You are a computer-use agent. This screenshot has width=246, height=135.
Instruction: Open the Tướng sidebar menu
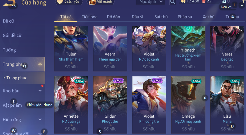pyautogui.click(x=9, y=50)
